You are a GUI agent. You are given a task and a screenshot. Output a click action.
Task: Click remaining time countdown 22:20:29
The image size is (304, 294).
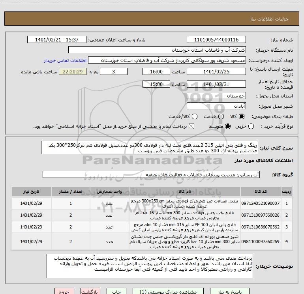[x=73, y=71]
